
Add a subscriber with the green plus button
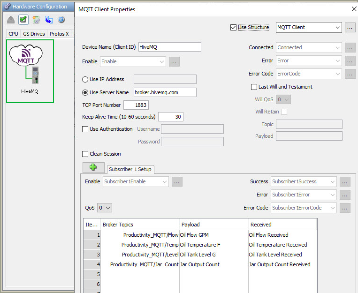tap(93, 167)
